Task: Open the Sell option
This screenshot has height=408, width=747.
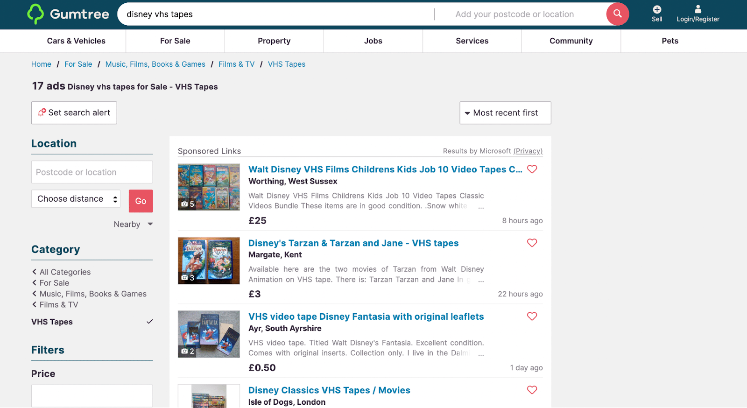Action: 657,14
